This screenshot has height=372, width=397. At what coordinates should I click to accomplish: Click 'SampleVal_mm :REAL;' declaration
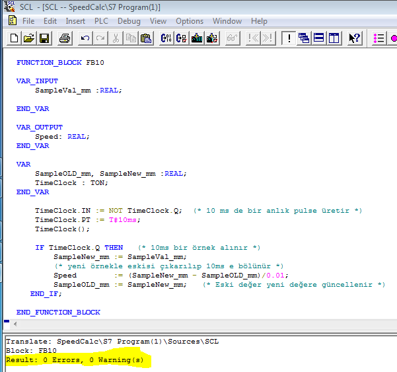click(79, 91)
